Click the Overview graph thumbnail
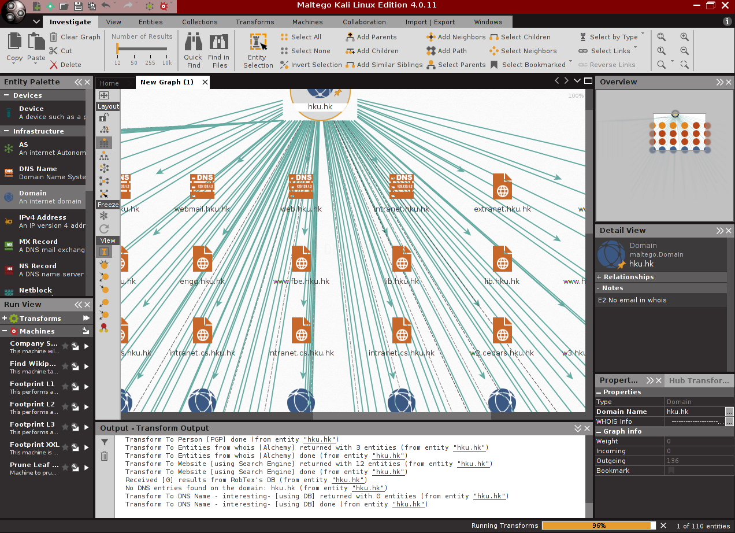 665,155
